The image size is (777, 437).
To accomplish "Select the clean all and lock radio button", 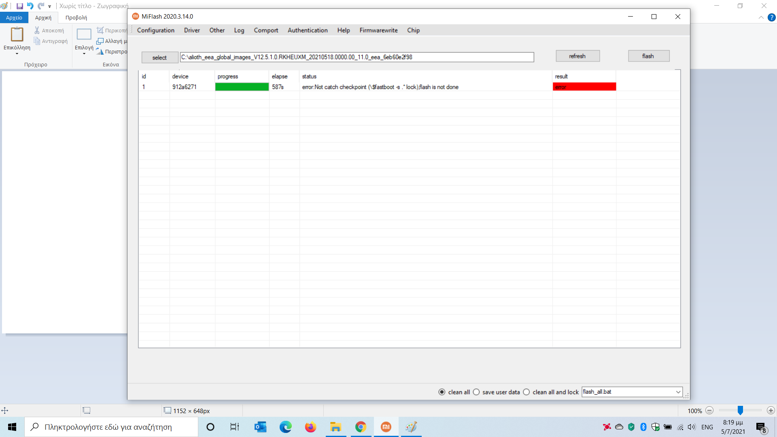I will tap(526, 392).
